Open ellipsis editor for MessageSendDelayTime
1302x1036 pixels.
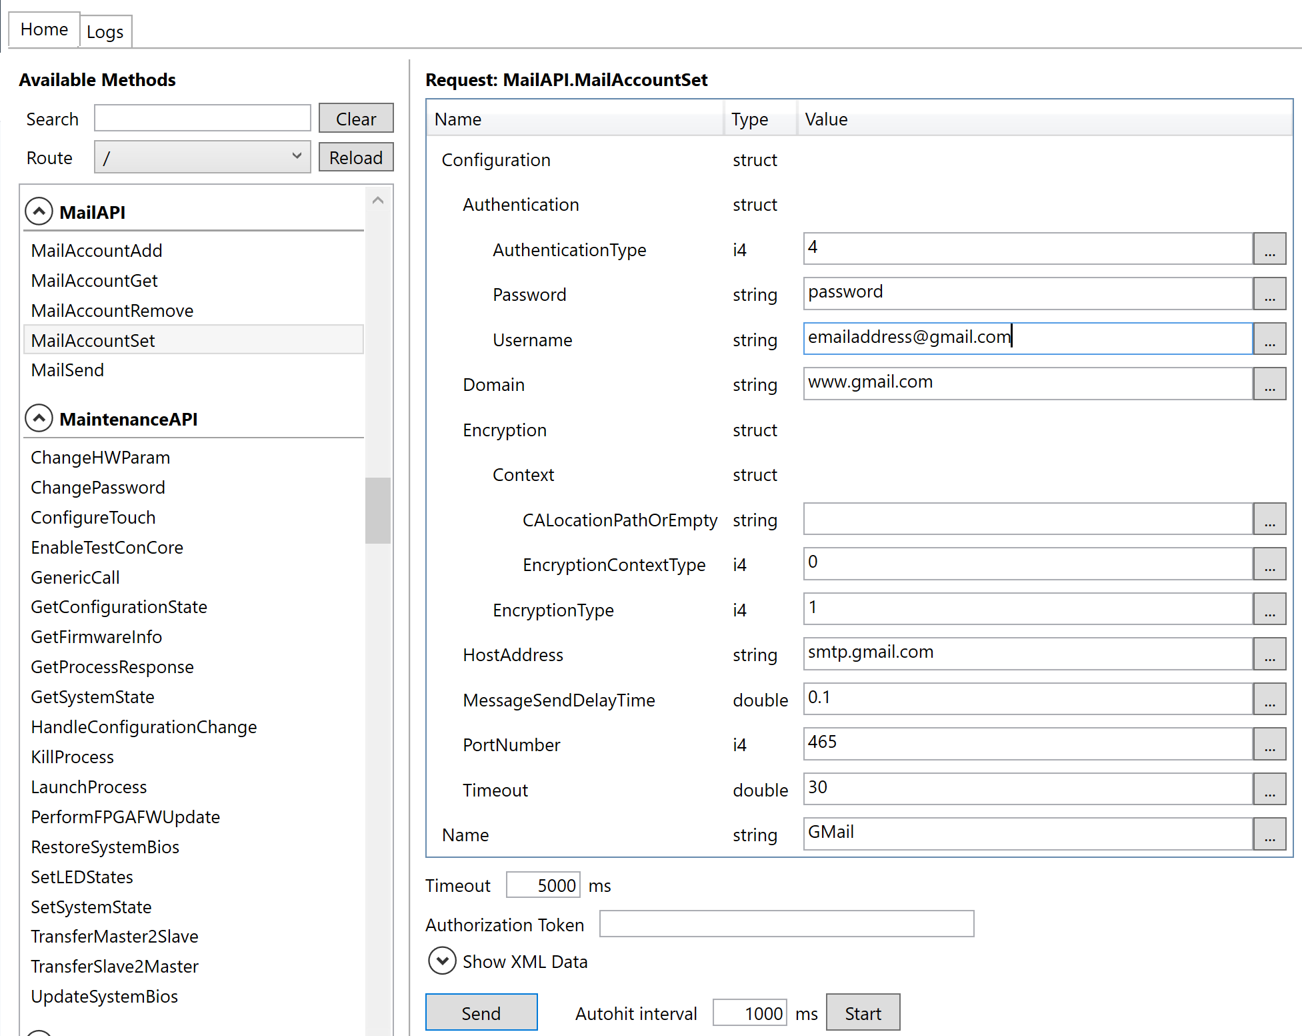tap(1269, 700)
